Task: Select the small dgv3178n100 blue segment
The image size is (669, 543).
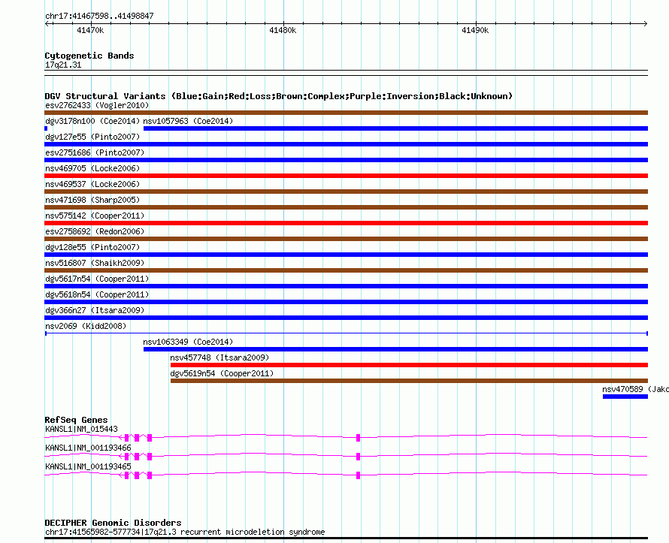Action: 47,128
